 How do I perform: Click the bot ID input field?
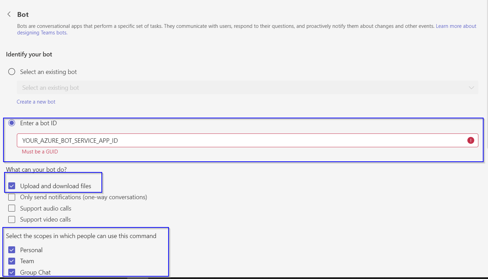[248, 140]
